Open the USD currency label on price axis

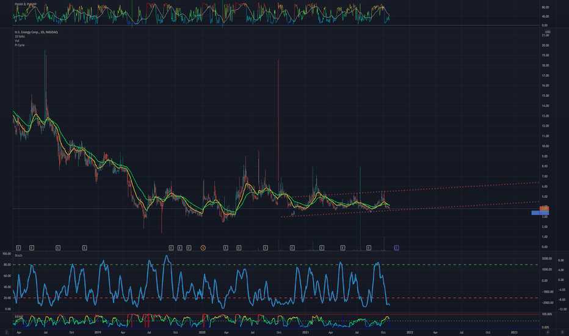click(547, 32)
